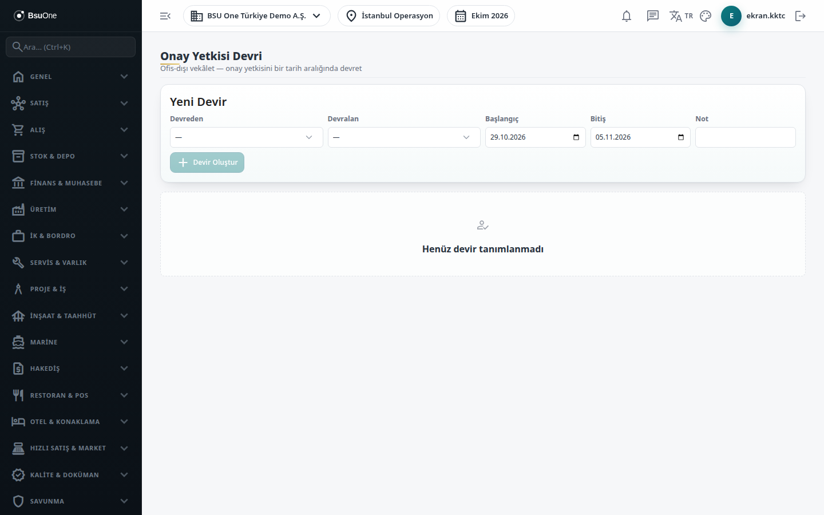Viewport: 824px width, 515px height.
Task: Click the sidebar search box Ara...
Action: [x=71, y=47]
